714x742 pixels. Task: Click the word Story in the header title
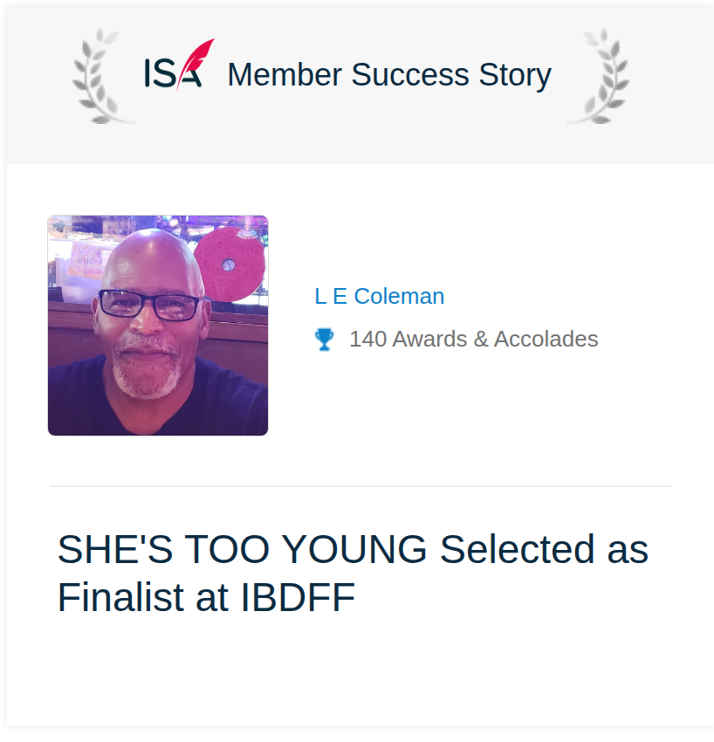tap(515, 76)
